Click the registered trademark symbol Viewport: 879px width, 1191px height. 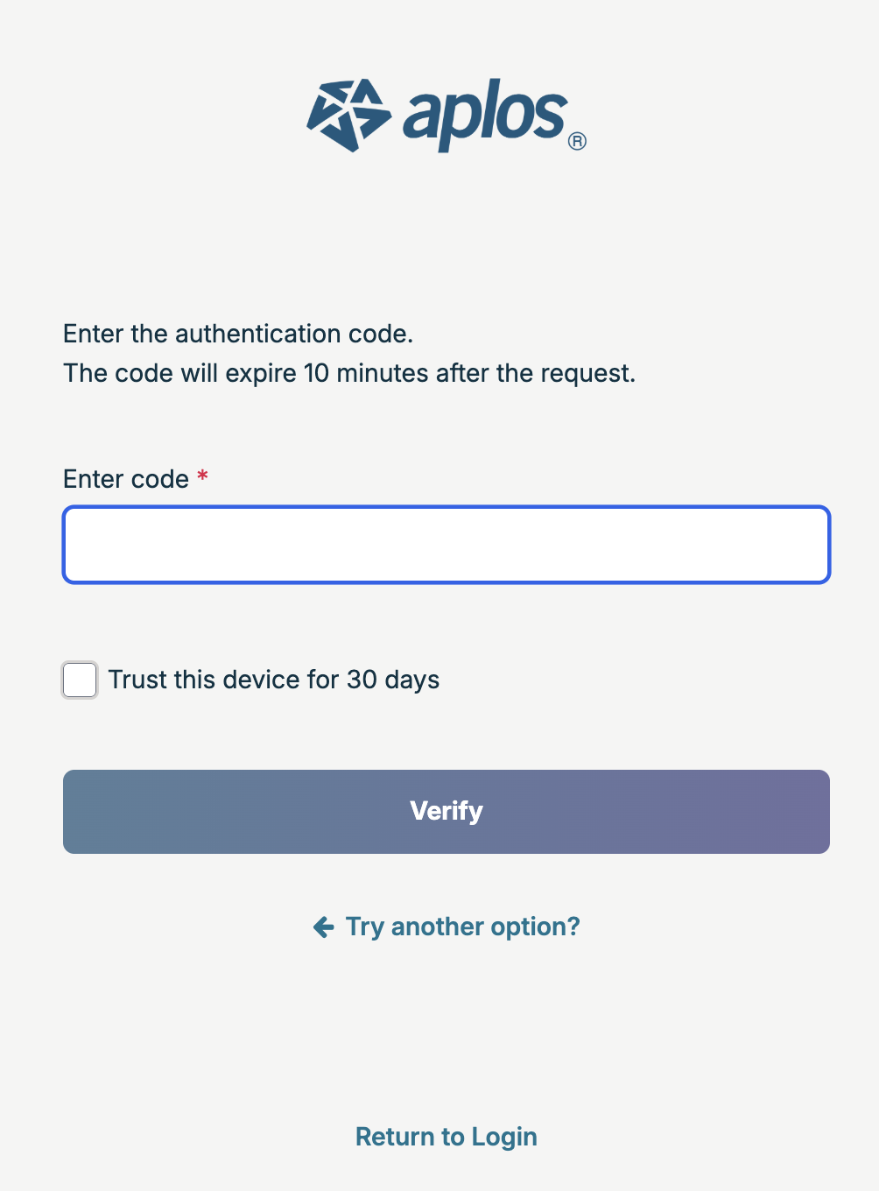pyautogui.click(x=577, y=141)
